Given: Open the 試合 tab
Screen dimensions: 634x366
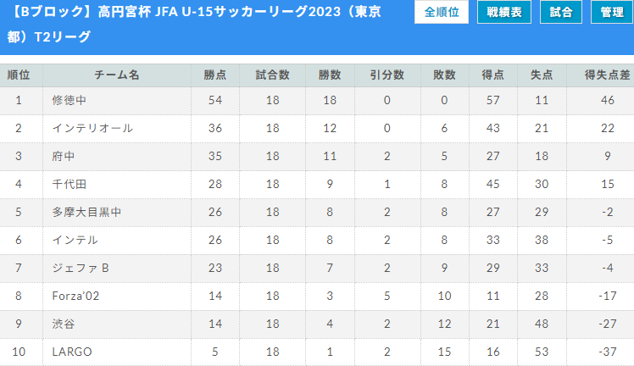Looking at the screenshot, I should point(561,12).
